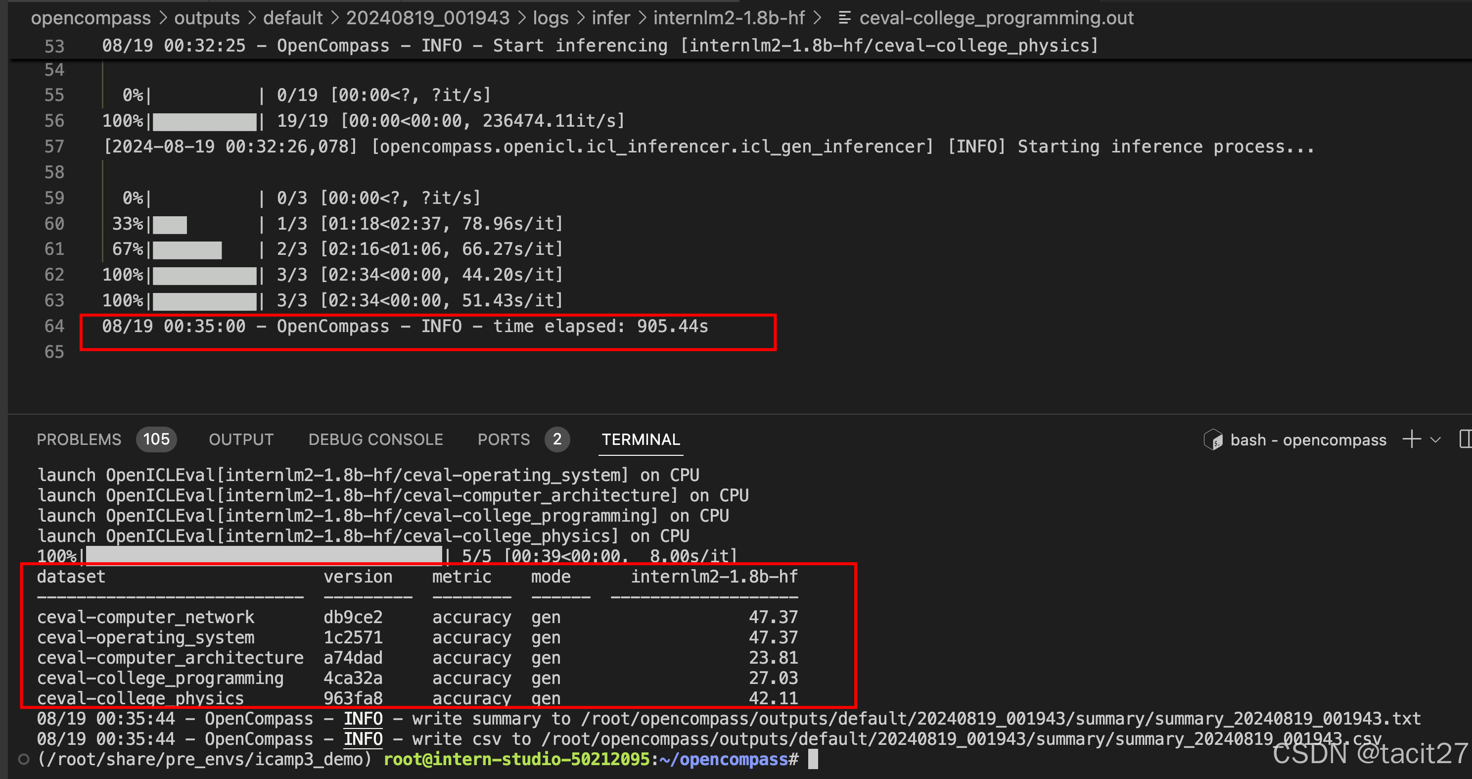The height and width of the screenshot is (779, 1472).
Task: Click the ports count badge showing 2
Action: [556, 438]
